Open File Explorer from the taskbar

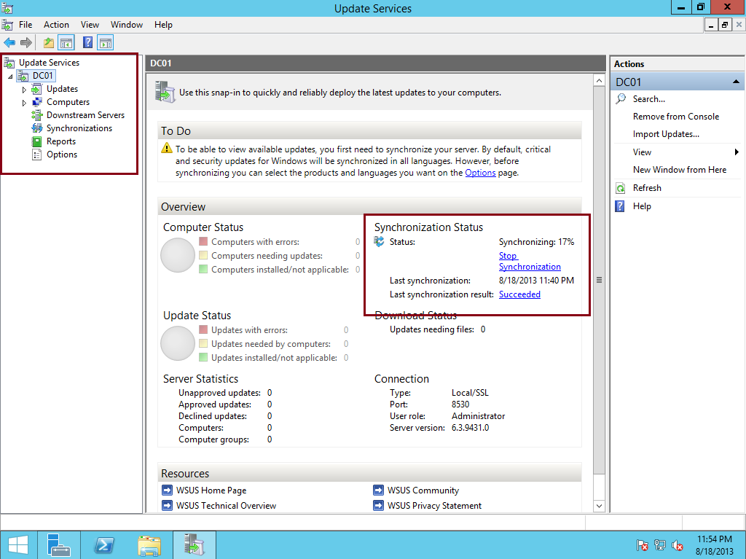click(149, 545)
